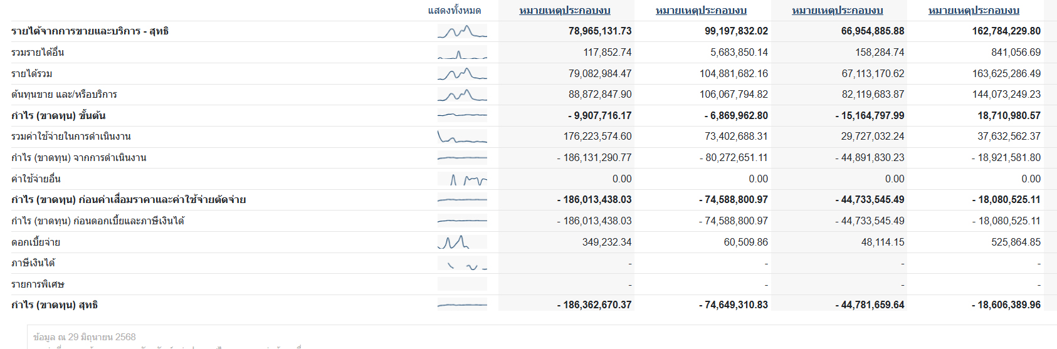The image size is (1057, 349).
Task: Click the gross profit value 18,710,980.57
Action: click(1009, 116)
